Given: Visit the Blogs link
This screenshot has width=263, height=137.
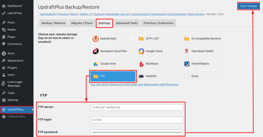Looking at the screenshot, I should pyautogui.click(x=74, y=14).
